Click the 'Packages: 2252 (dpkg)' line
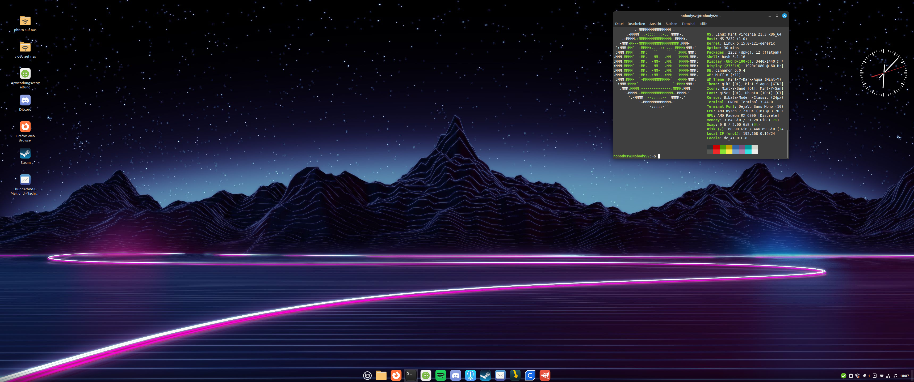914x382 pixels. (x=744, y=53)
